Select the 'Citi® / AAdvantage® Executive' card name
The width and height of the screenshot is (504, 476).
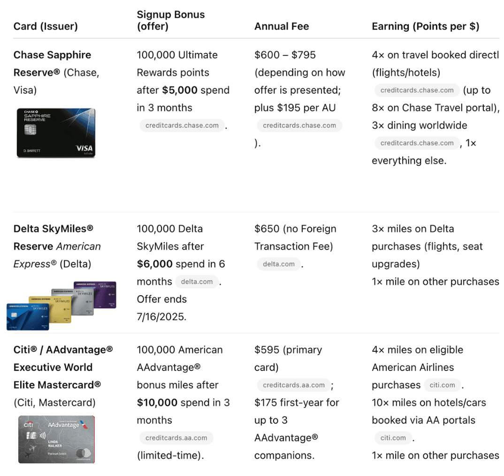point(63,358)
